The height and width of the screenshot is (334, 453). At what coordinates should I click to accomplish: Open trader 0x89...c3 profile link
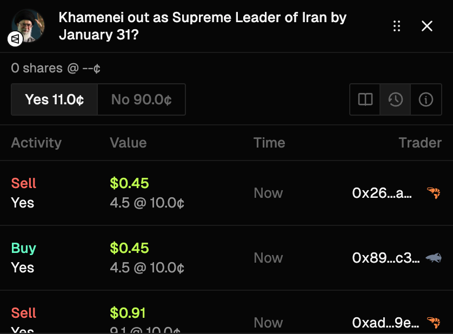click(385, 258)
